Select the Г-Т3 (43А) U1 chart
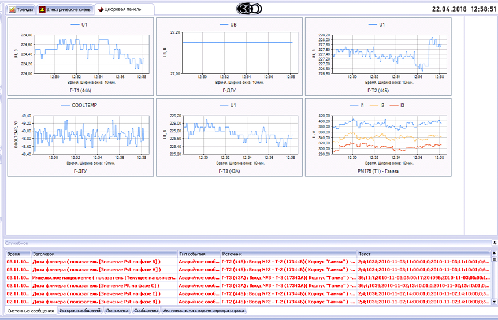Viewport: 498px width, 320px height. [x=229, y=137]
